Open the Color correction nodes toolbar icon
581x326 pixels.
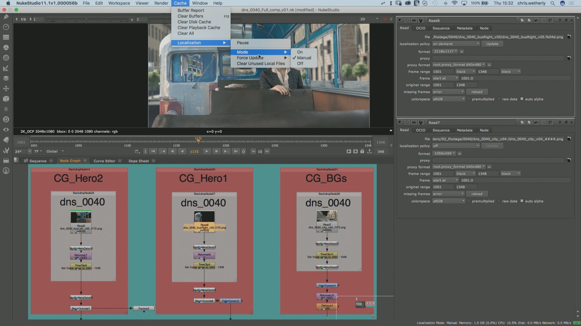click(6, 47)
